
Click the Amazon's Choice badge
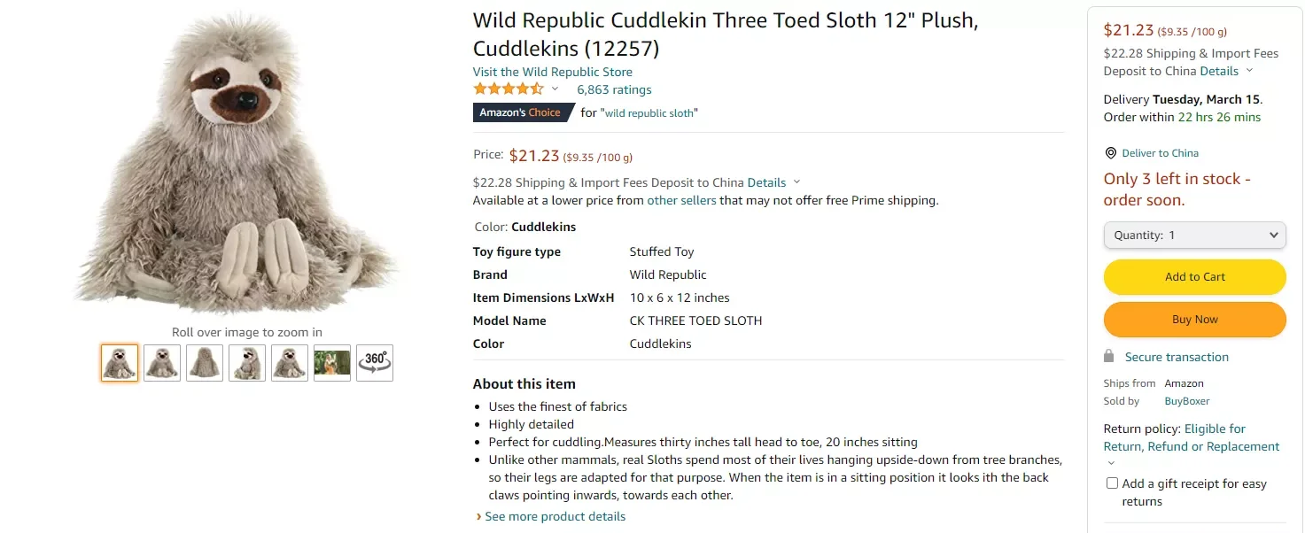pos(520,112)
